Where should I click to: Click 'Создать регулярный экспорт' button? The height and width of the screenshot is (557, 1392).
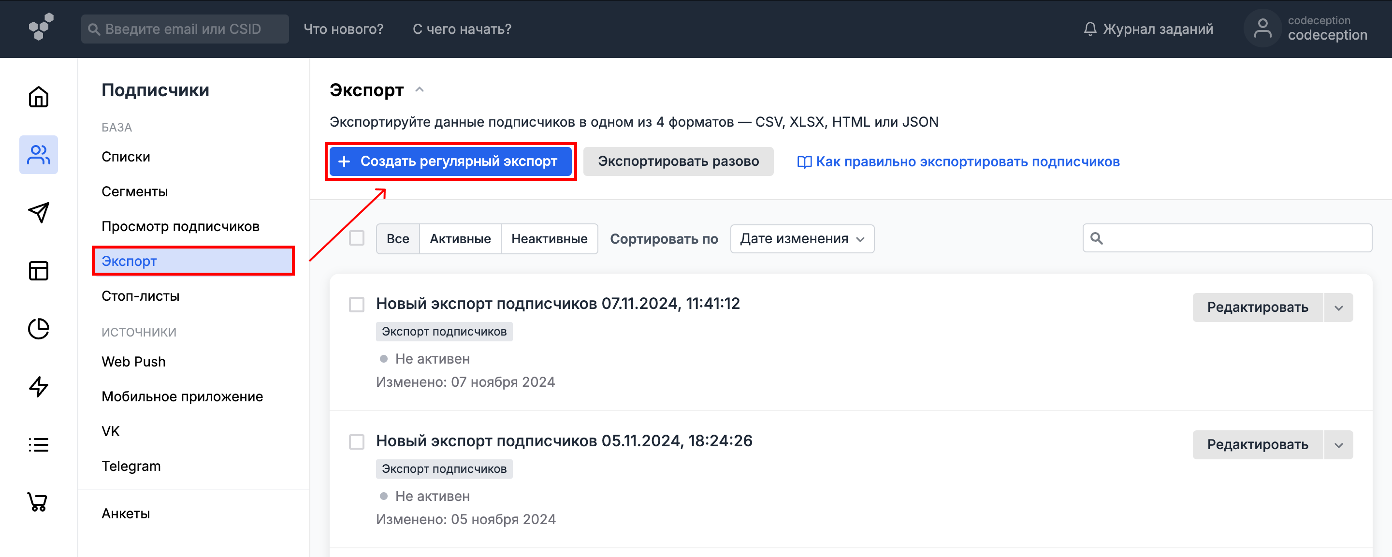click(450, 161)
